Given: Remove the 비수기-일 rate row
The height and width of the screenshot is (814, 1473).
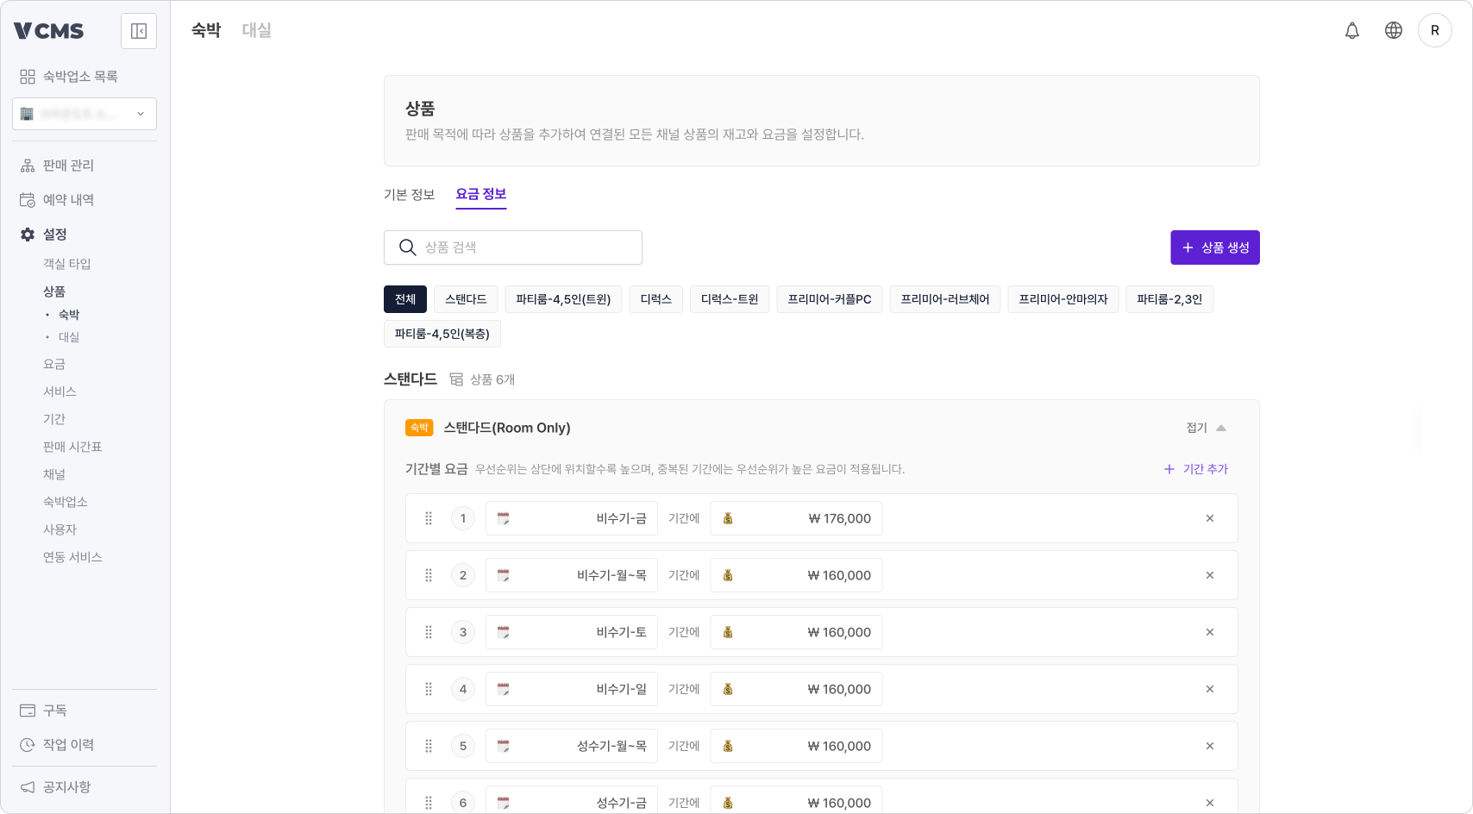Looking at the screenshot, I should pos(1210,689).
